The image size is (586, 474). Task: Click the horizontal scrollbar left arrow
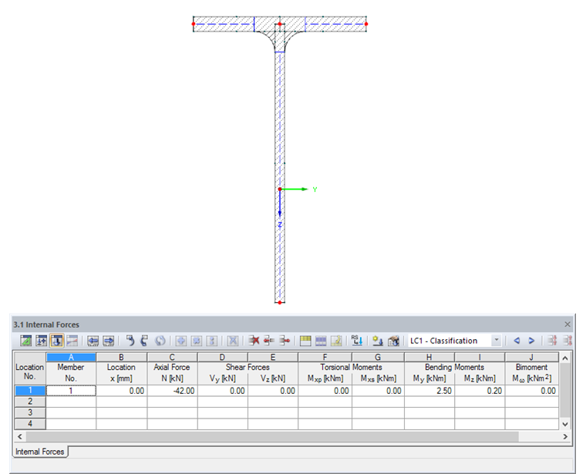(x=20, y=436)
